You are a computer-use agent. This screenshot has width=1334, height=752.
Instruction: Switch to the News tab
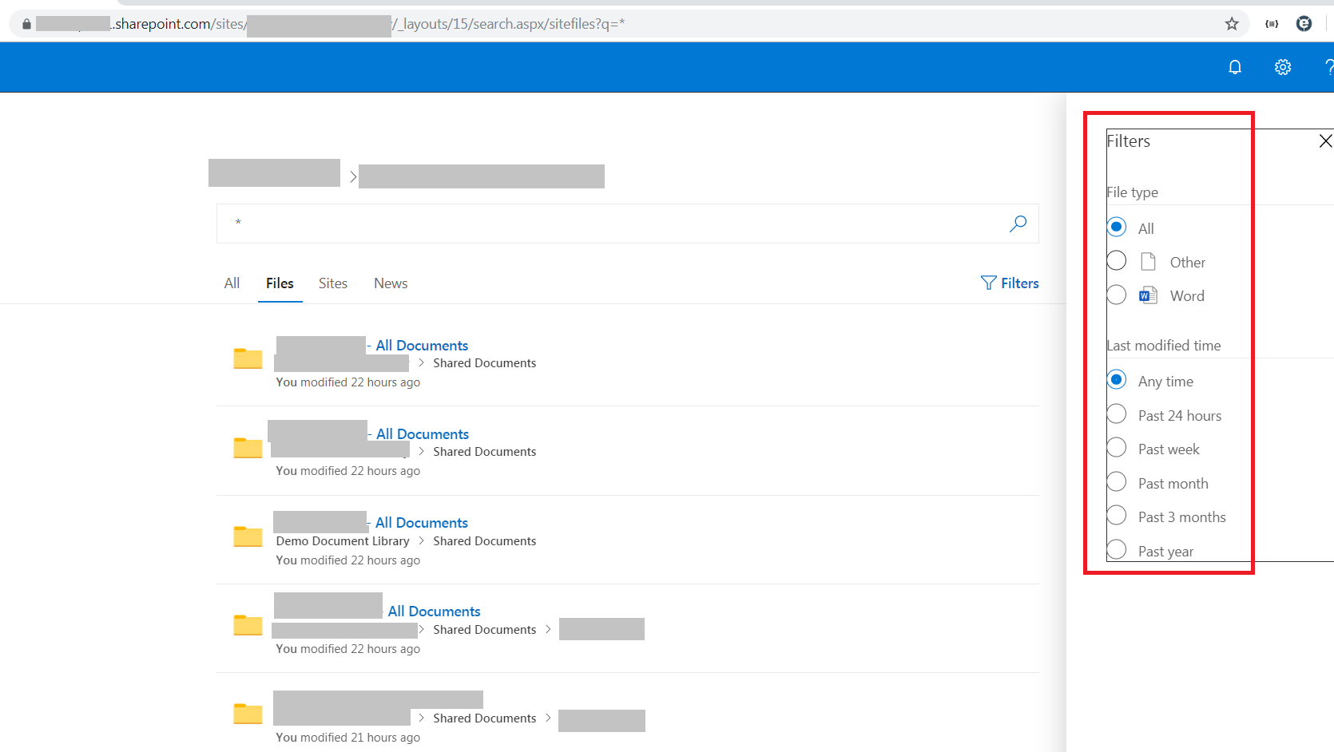point(391,283)
